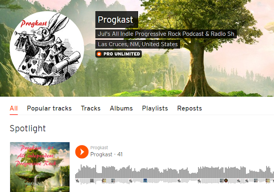Viewport: 274px width, 192px height.
Task: Go to the Albums tab
Action: (x=121, y=108)
